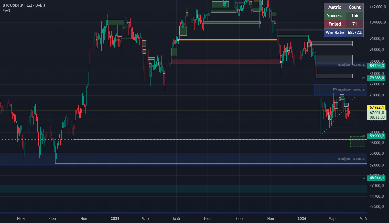This screenshot has height=223, width=389.
Task: Click the Failed row label in table
Action: coord(335,24)
